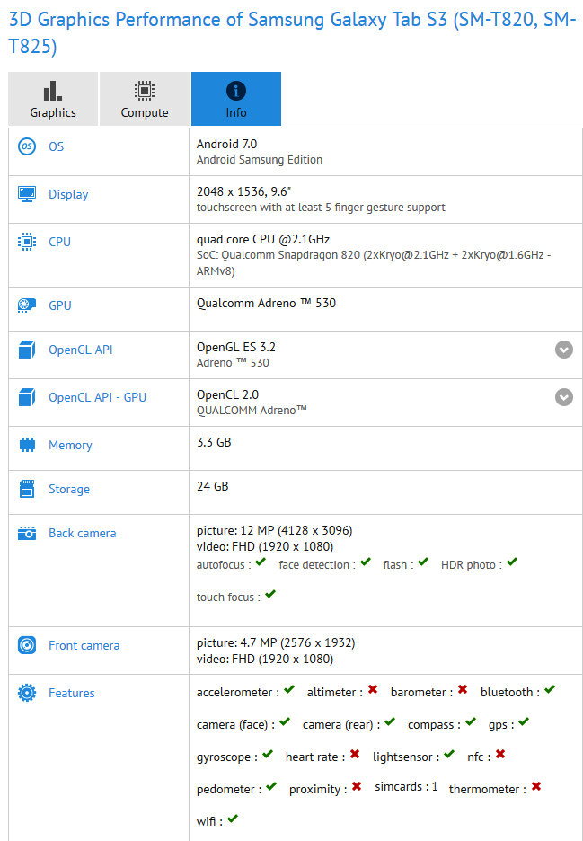Click the Storage drive icon
This screenshot has height=841, width=583.
[28, 489]
